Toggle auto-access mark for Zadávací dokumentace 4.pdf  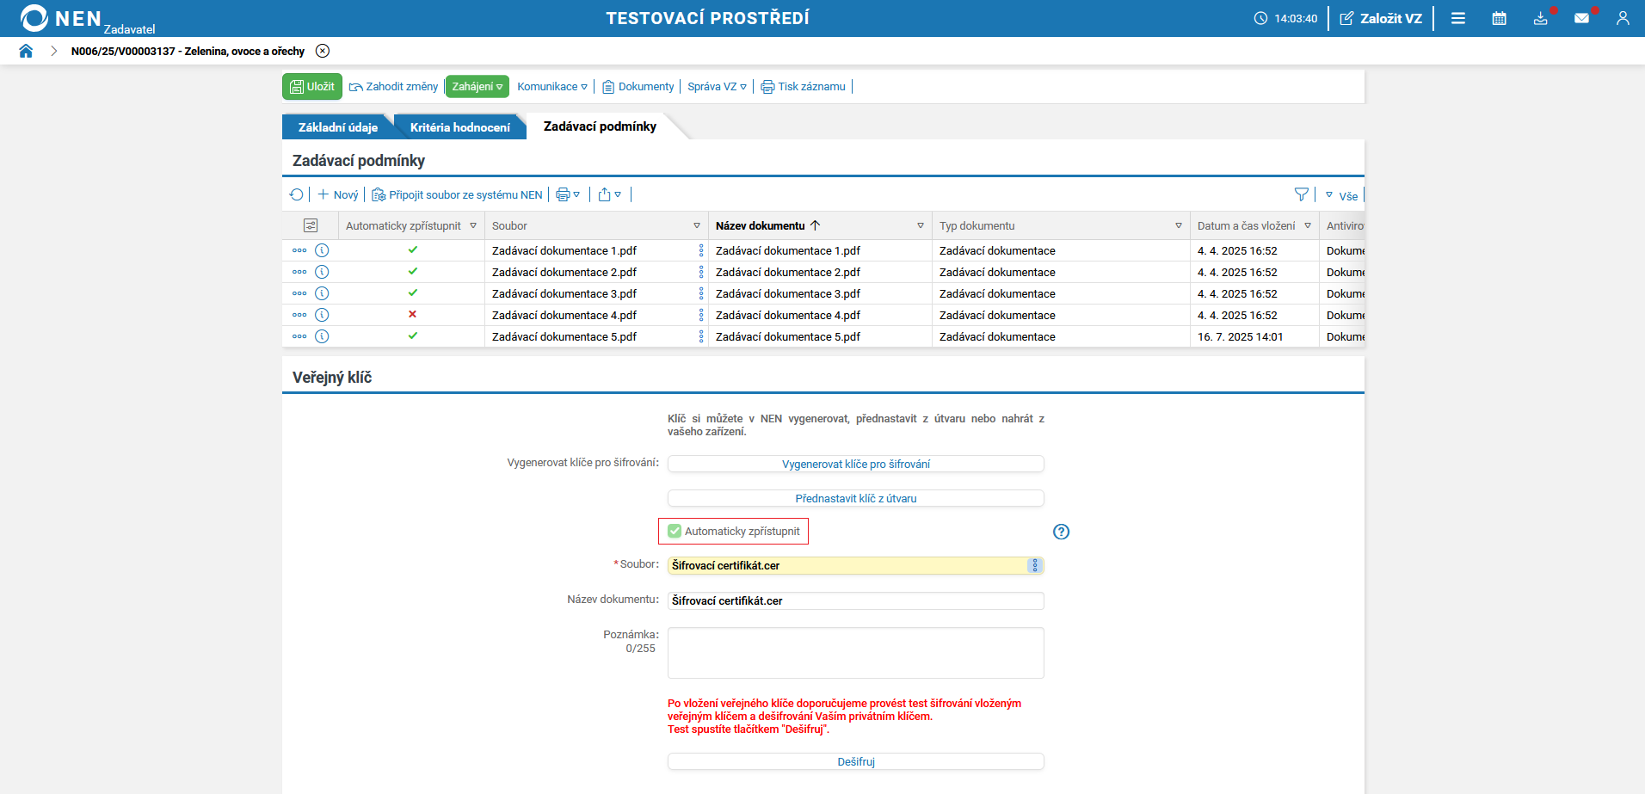(x=413, y=314)
